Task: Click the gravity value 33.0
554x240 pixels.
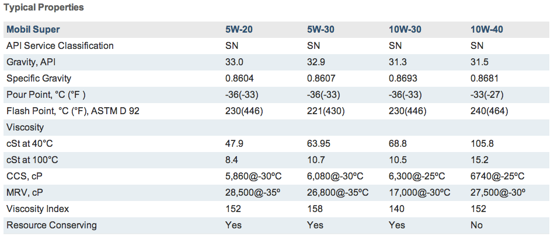Action: pos(235,62)
